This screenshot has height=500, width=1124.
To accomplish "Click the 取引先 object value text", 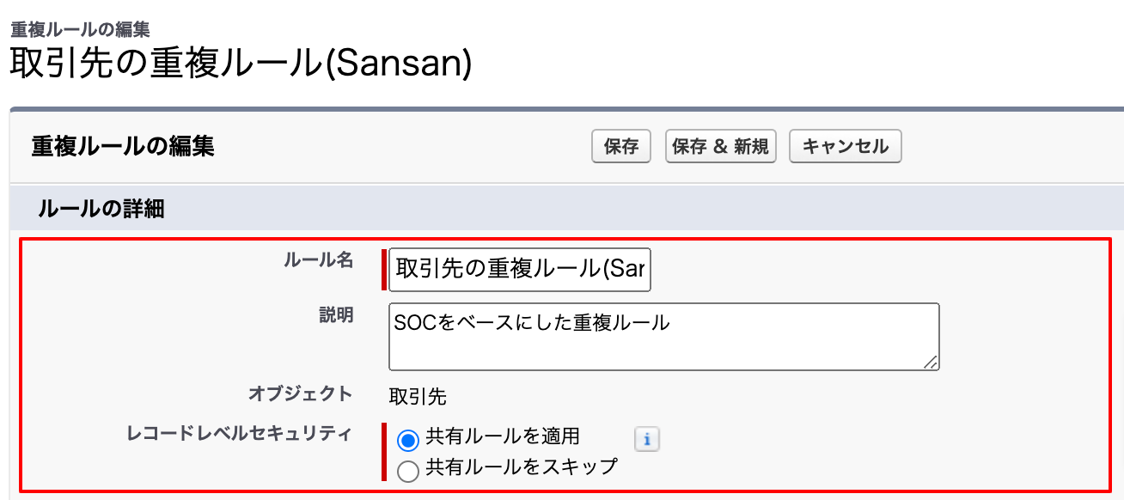I will [418, 397].
